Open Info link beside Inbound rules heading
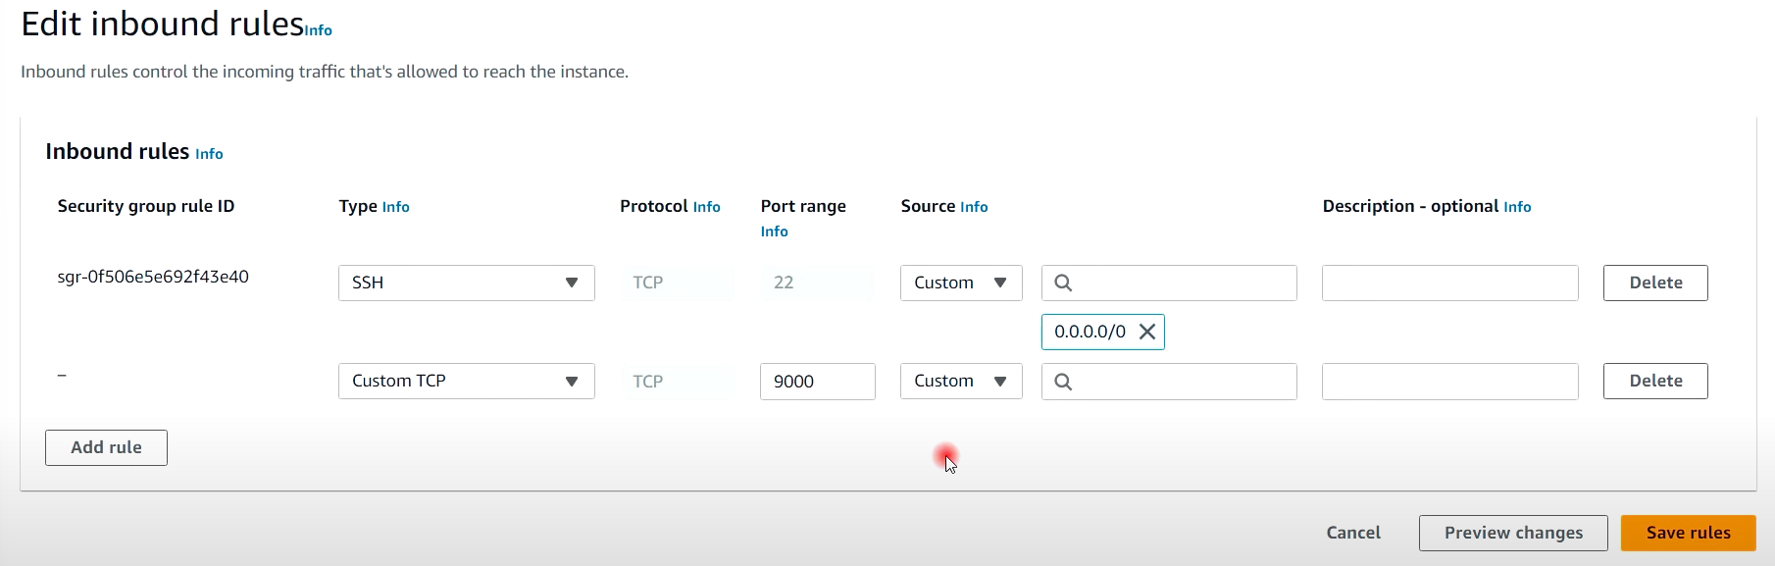 pos(209,154)
